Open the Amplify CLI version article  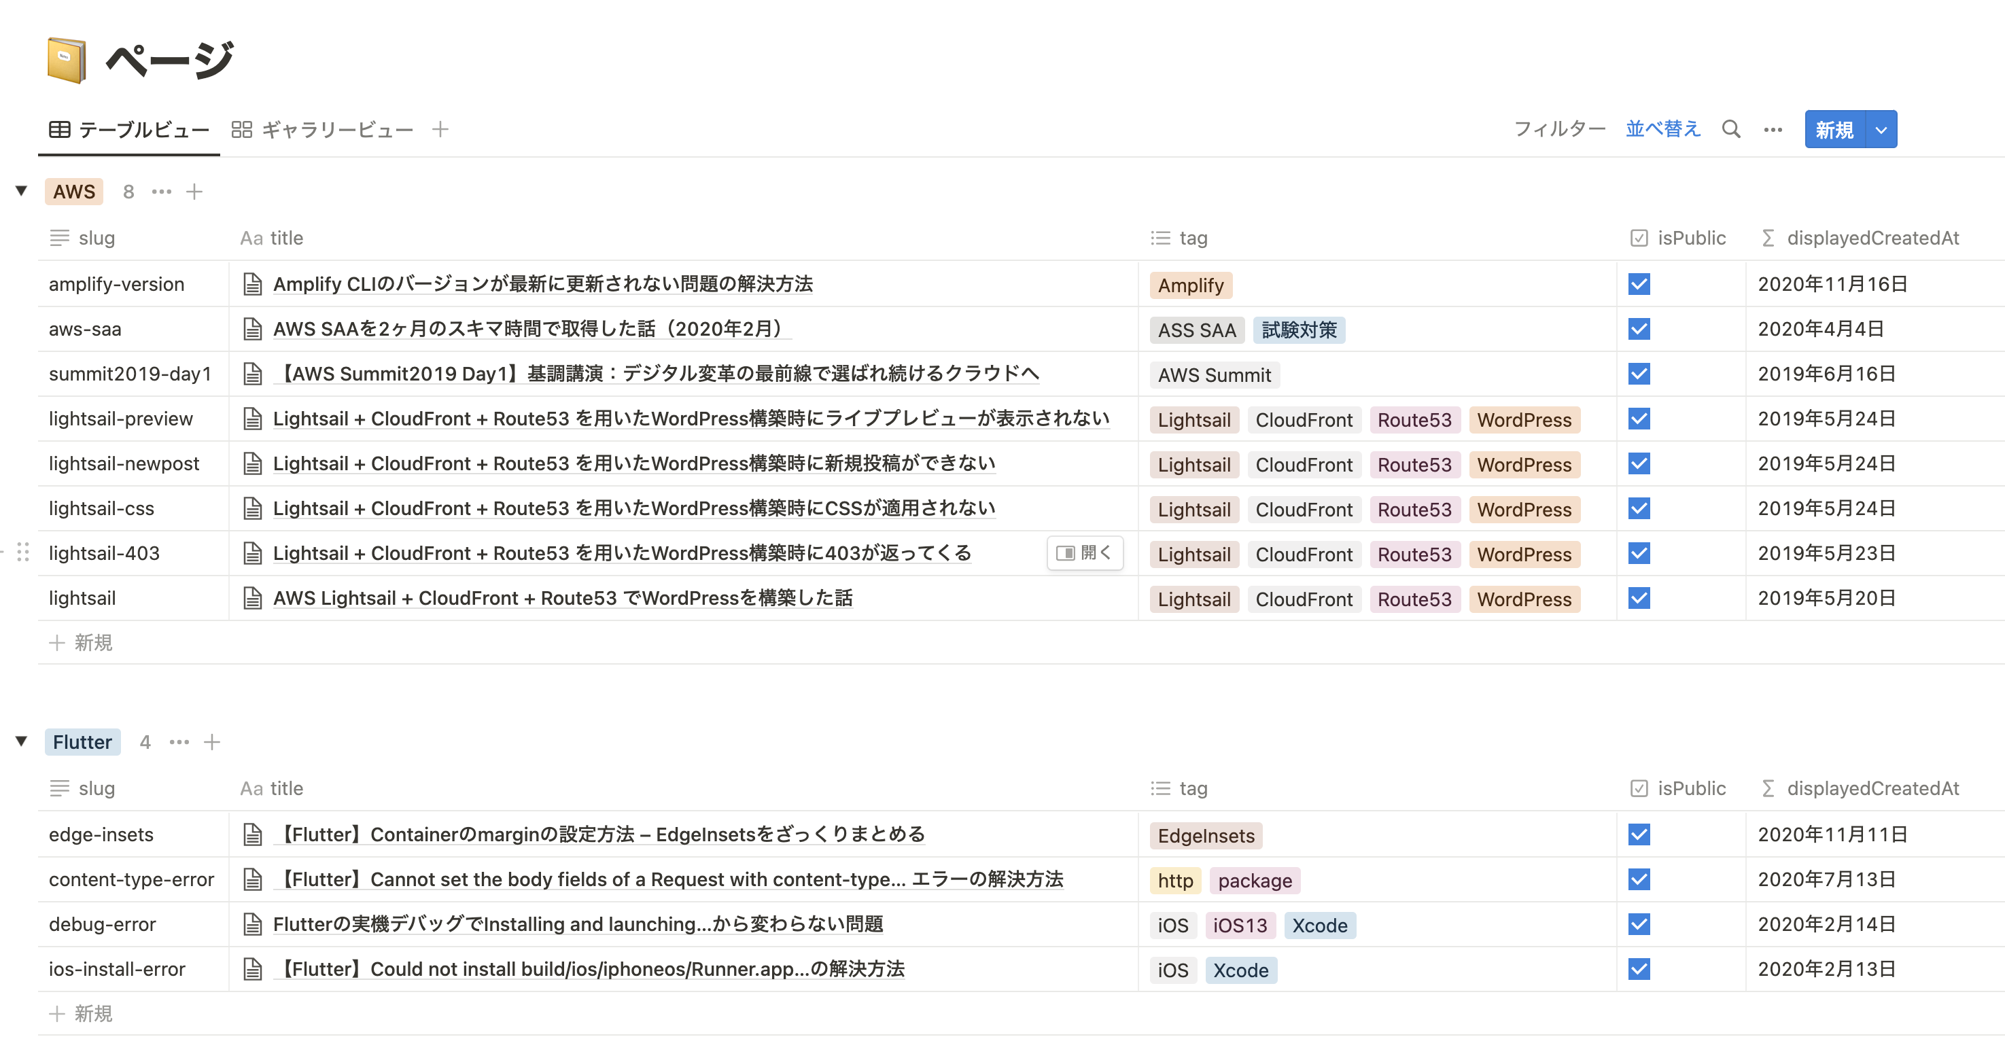click(542, 284)
